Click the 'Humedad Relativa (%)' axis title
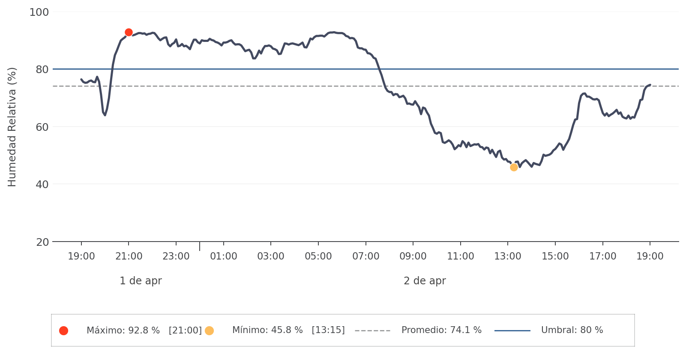Screen dimensions: 686x354 (12, 127)
